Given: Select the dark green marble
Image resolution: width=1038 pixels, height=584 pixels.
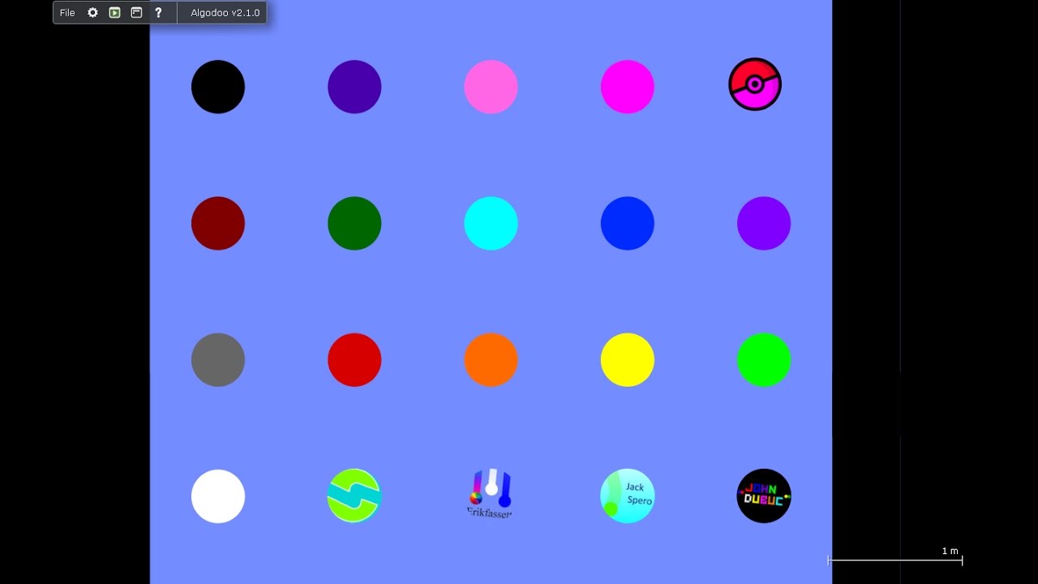Looking at the screenshot, I should 354,223.
